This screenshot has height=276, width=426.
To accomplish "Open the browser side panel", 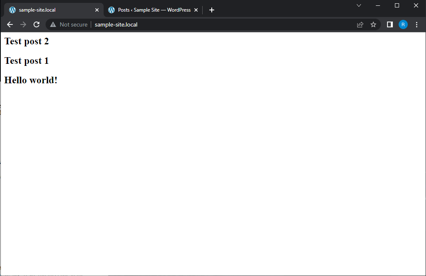I will click(x=390, y=25).
